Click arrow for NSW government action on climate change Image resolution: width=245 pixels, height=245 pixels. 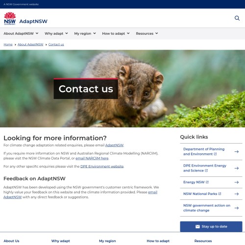237,208
